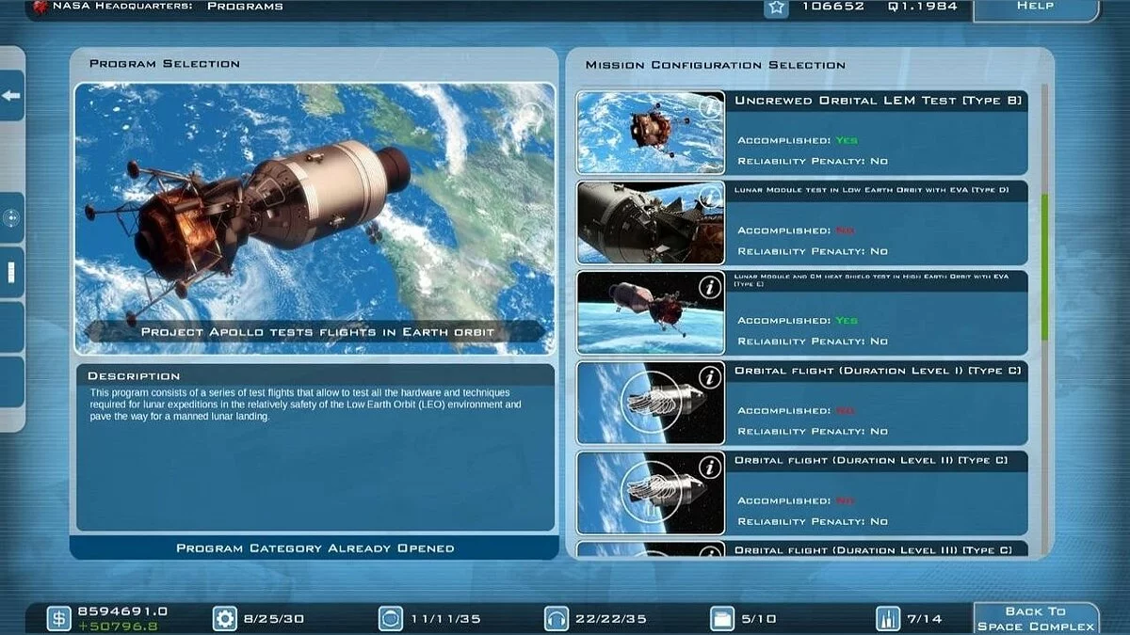Click 'Program Category Already Opened' bar
This screenshot has height=635, width=1130.
(x=315, y=548)
